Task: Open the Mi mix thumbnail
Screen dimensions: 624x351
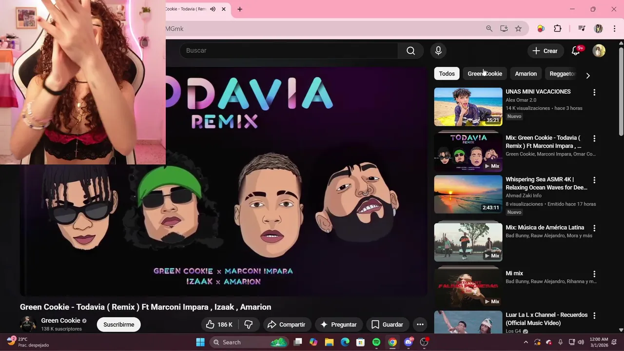Action: [468, 288]
